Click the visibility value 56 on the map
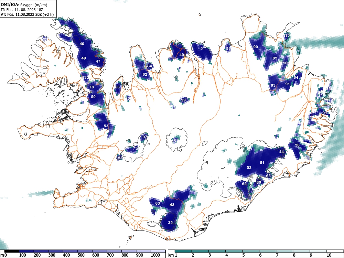This screenshot has height=258, width=344. point(297,145)
